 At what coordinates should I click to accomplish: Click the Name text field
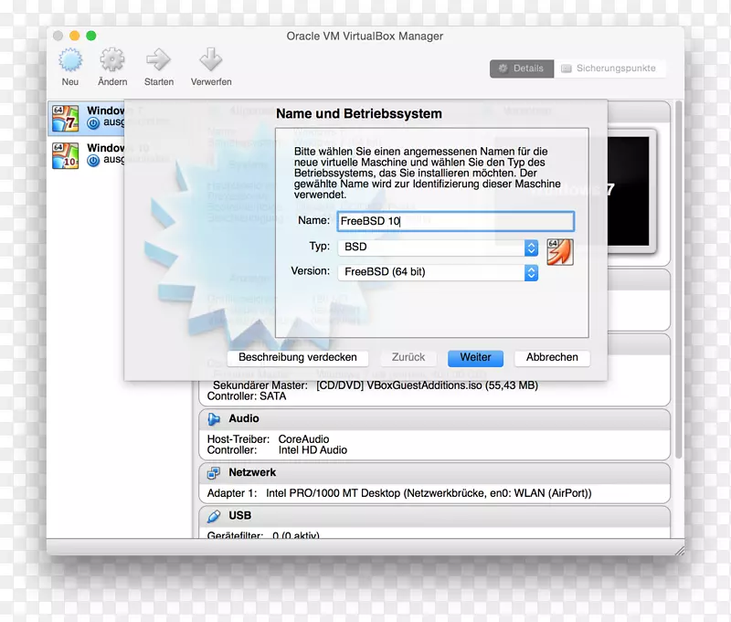tap(455, 221)
